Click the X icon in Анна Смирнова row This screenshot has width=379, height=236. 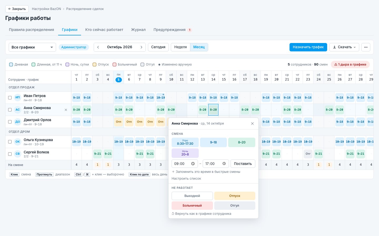coord(66,110)
